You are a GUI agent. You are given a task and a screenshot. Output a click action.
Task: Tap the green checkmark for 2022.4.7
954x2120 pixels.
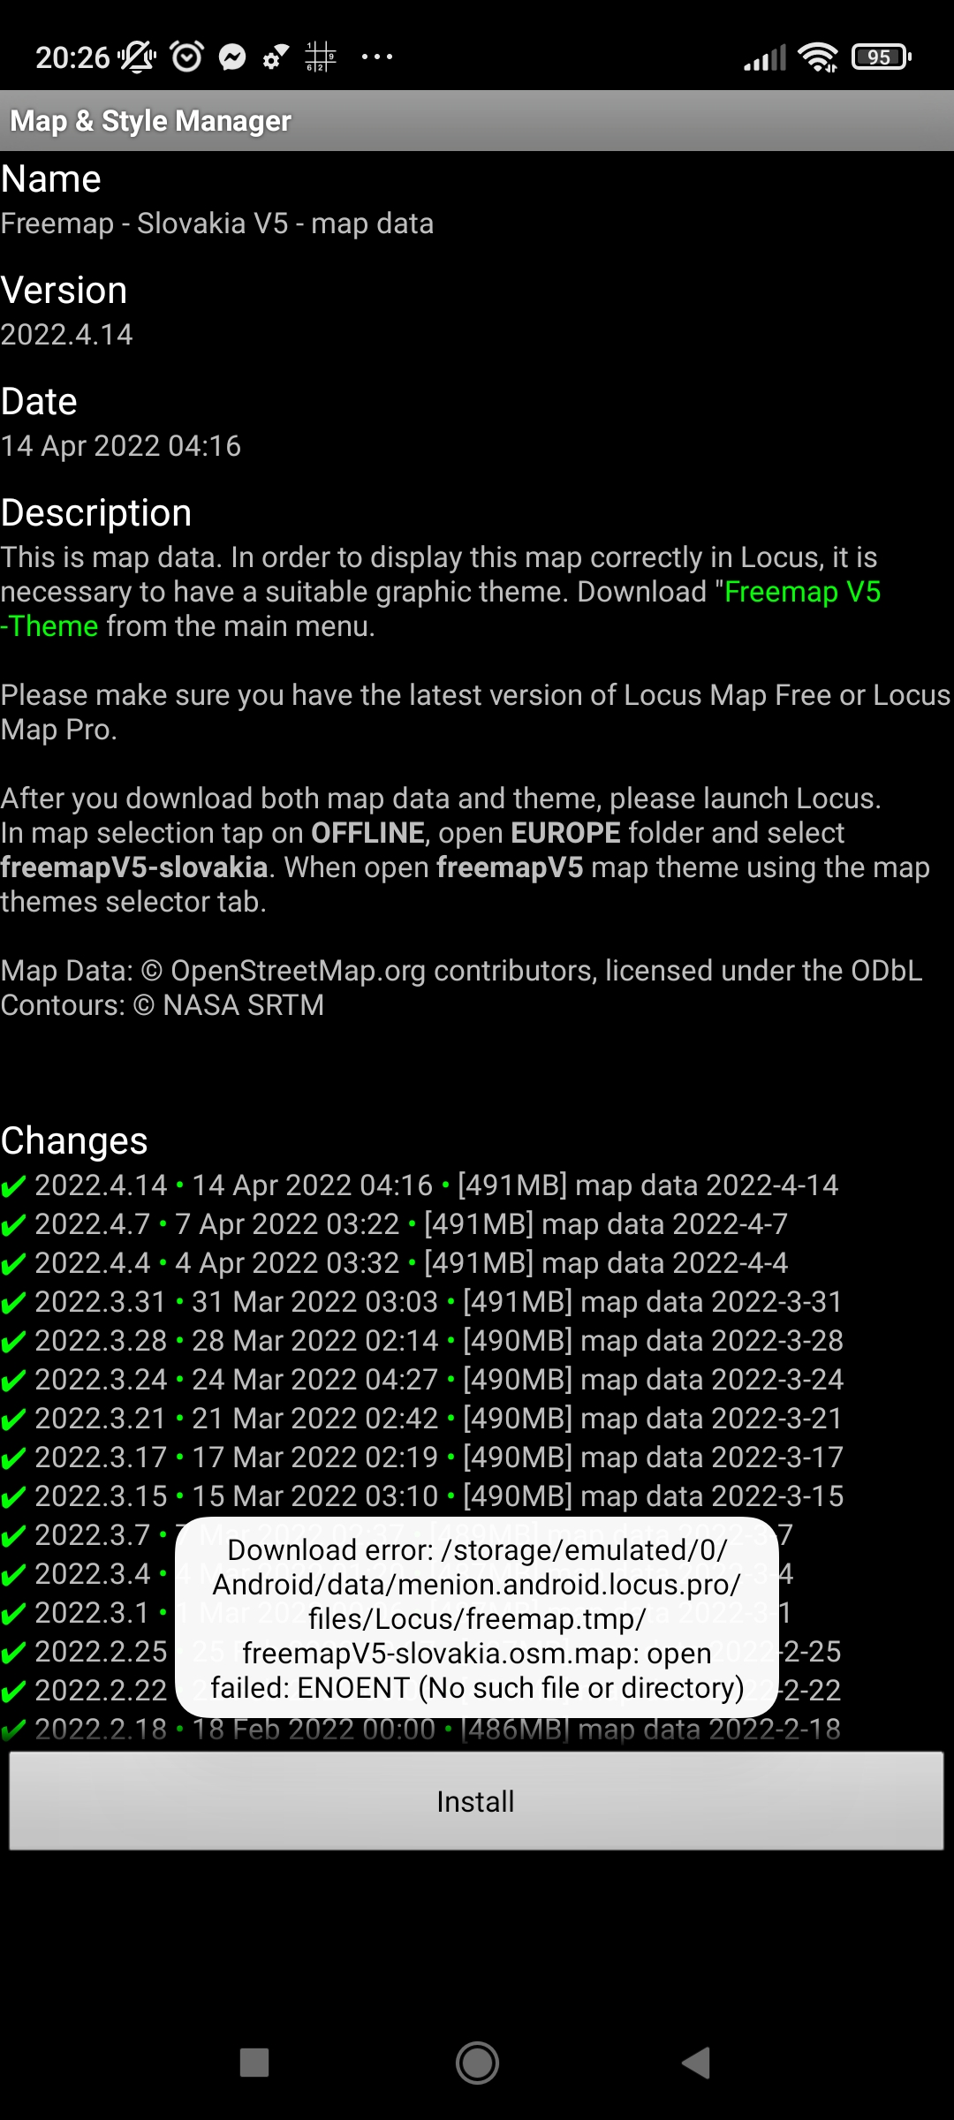[x=13, y=1225]
